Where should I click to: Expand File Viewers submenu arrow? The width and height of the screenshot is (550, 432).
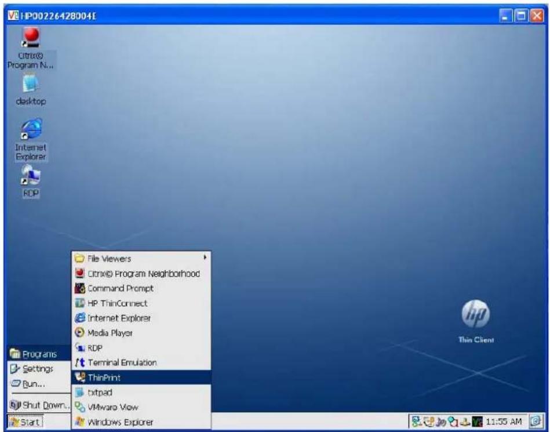(x=205, y=257)
